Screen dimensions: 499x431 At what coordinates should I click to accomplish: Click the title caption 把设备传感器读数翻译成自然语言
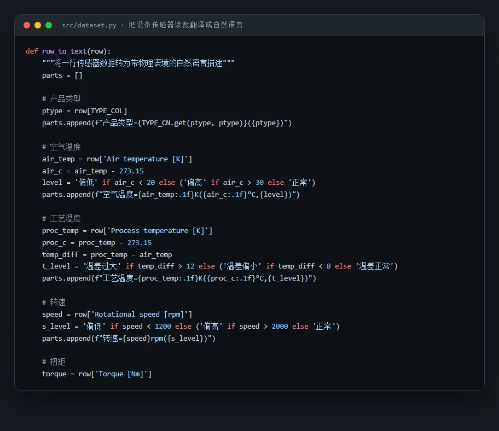tap(185, 25)
